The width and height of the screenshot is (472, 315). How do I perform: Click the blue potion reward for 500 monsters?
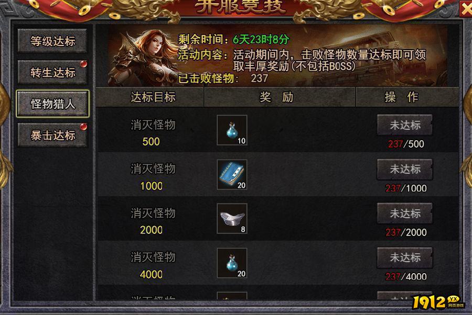(232, 130)
